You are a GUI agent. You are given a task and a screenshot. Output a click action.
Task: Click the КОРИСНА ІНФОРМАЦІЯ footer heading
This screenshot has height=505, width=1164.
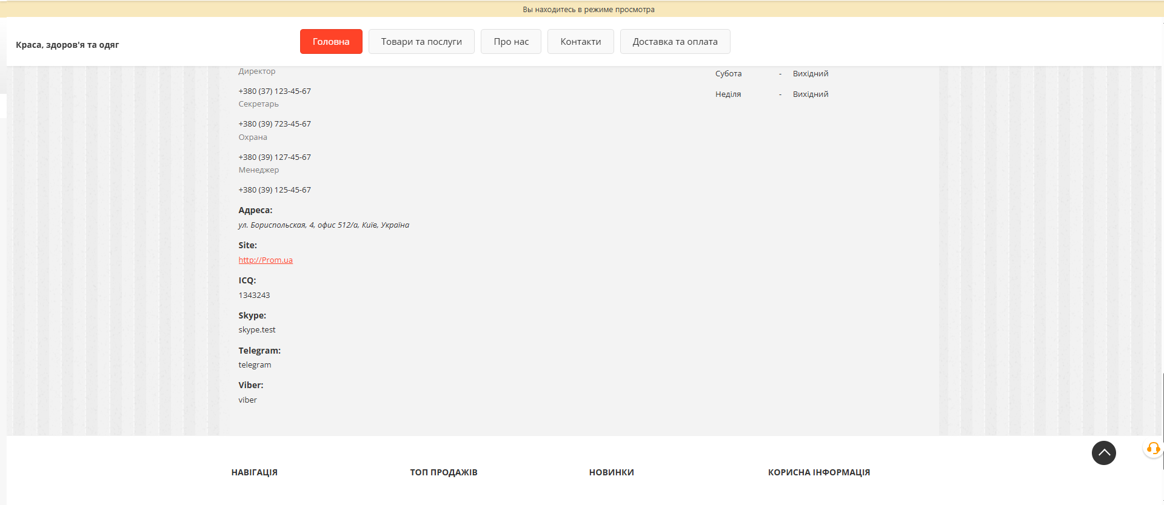click(818, 472)
